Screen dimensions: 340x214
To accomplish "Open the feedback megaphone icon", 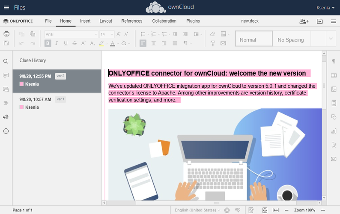I will [6, 117].
